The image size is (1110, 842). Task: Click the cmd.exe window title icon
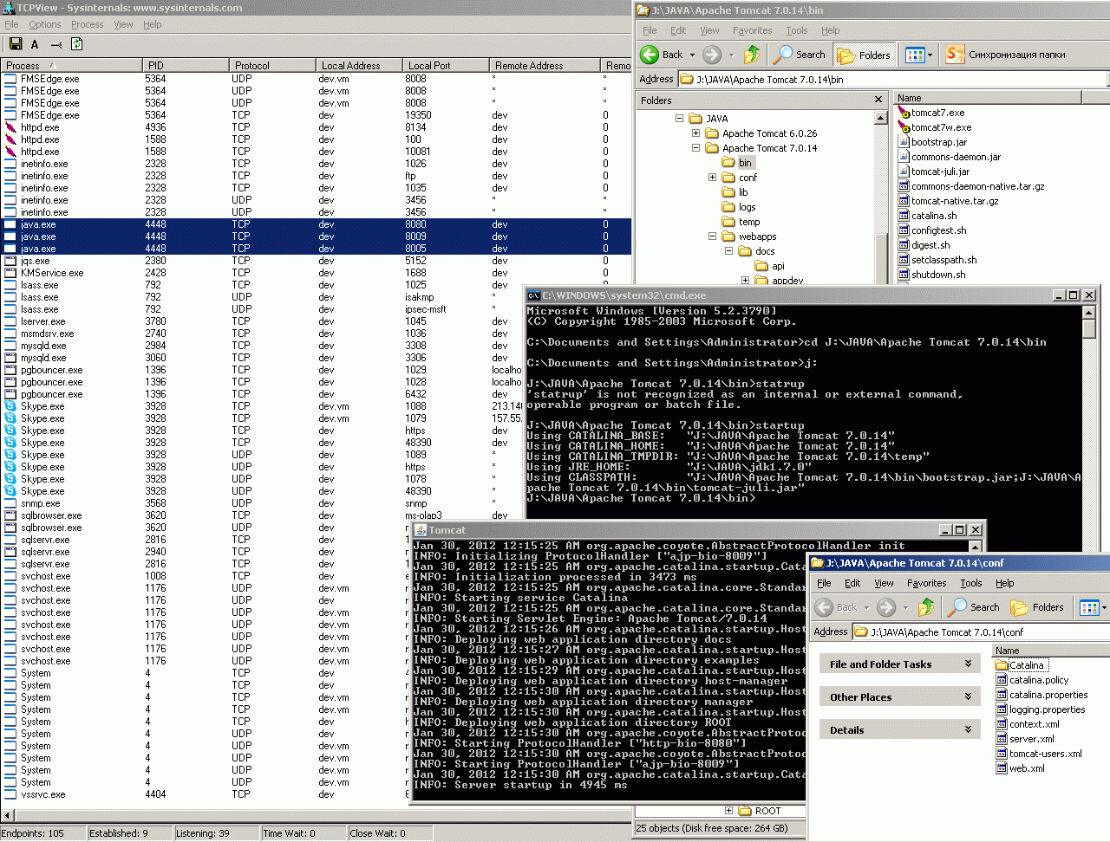[534, 295]
